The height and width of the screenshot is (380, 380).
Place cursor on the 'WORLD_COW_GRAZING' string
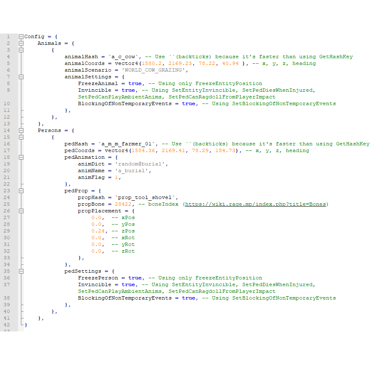click(x=153, y=70)
